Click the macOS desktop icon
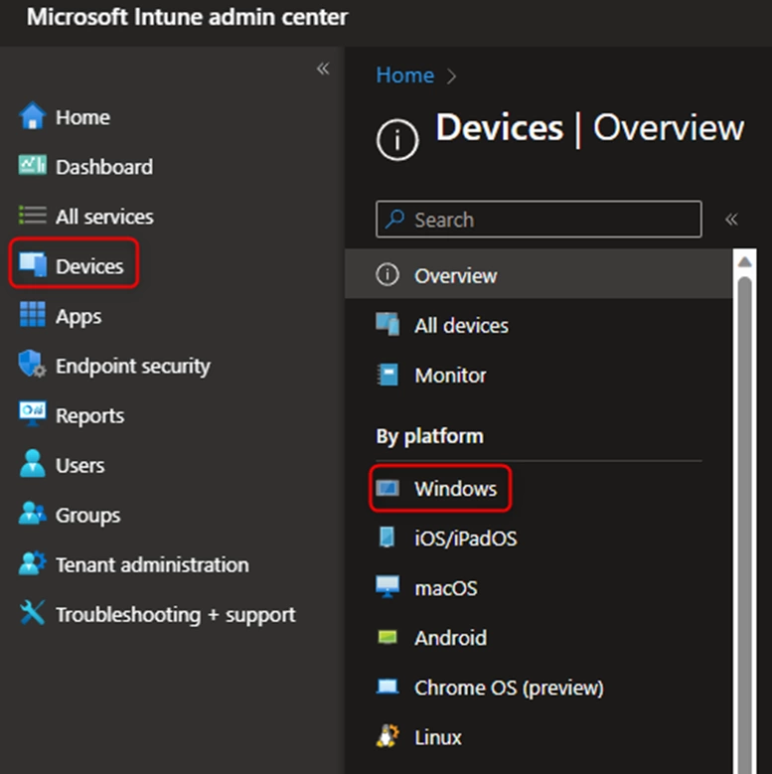The width and height of the screenshot is (772, 774). pos(387,587)
